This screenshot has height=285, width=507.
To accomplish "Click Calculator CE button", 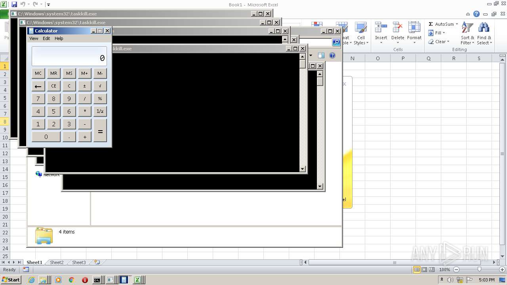I will tap(53, 86).
